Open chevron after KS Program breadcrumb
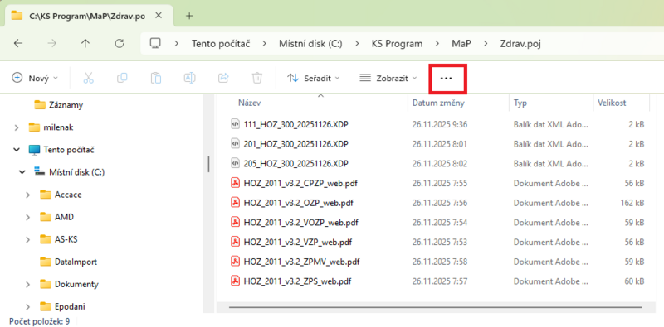664x327 pixels. pos(437,44)
